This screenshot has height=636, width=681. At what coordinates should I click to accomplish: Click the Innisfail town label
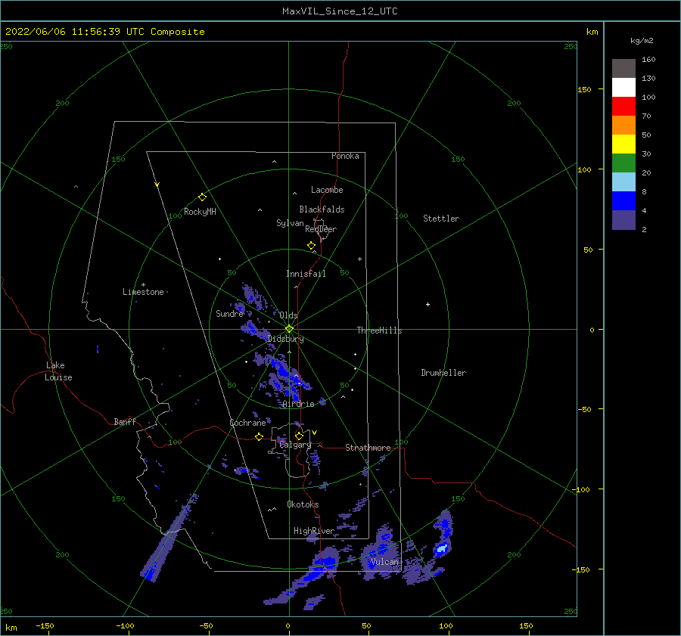point(306,274)
